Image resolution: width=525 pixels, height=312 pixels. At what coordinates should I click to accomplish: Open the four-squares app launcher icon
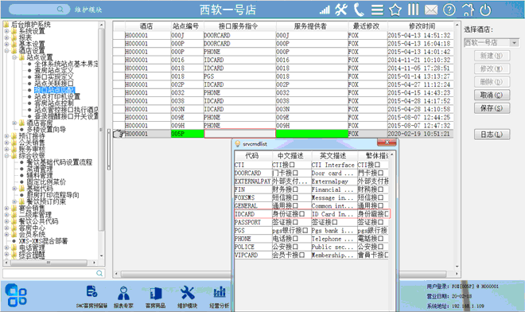click(x=16, y=295)
